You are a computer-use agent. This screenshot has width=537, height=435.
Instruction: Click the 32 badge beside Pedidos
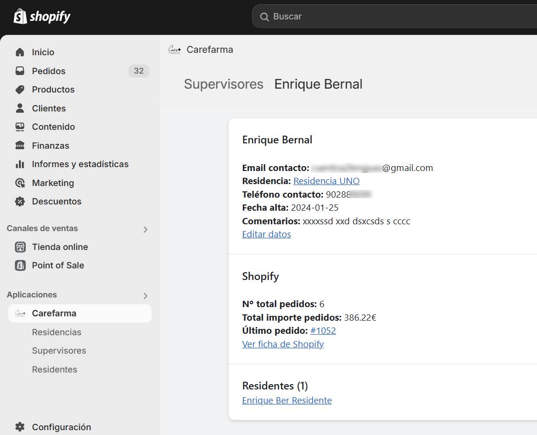139,71
